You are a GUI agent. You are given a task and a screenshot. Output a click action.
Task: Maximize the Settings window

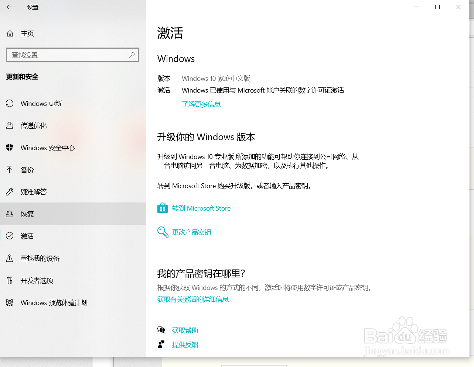(437, 7)
